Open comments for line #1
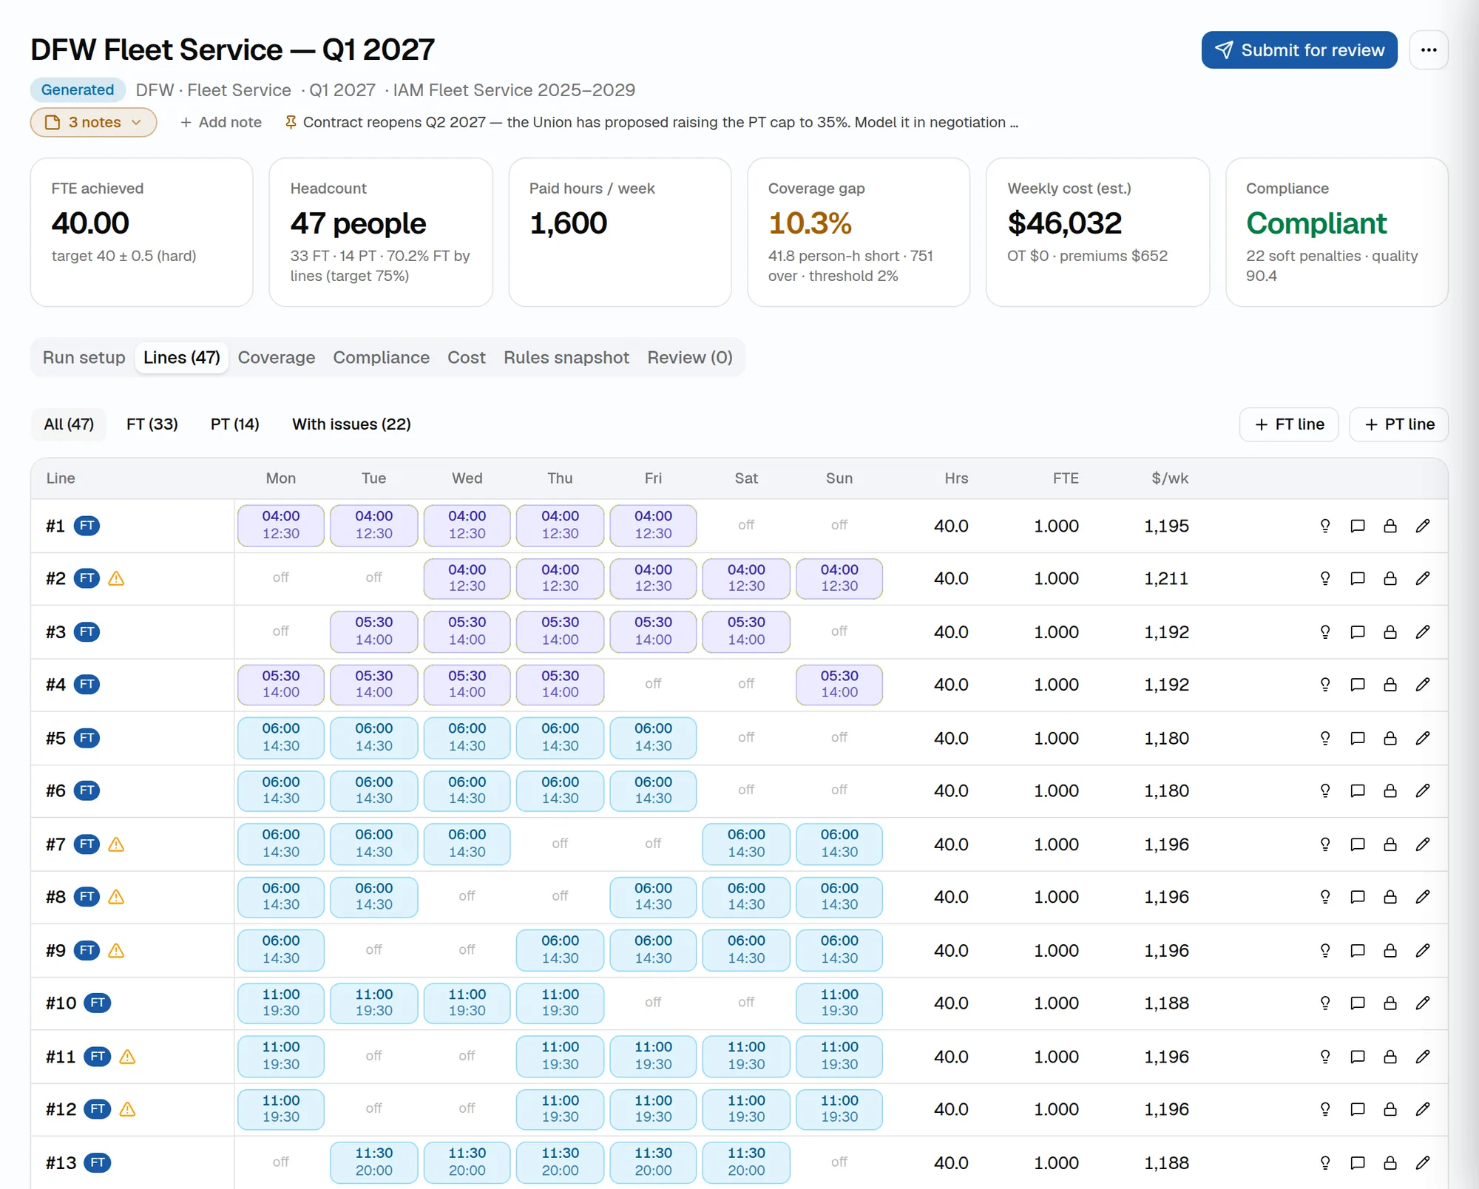Screen dimensions: 1479x1189 (1358, 526)
